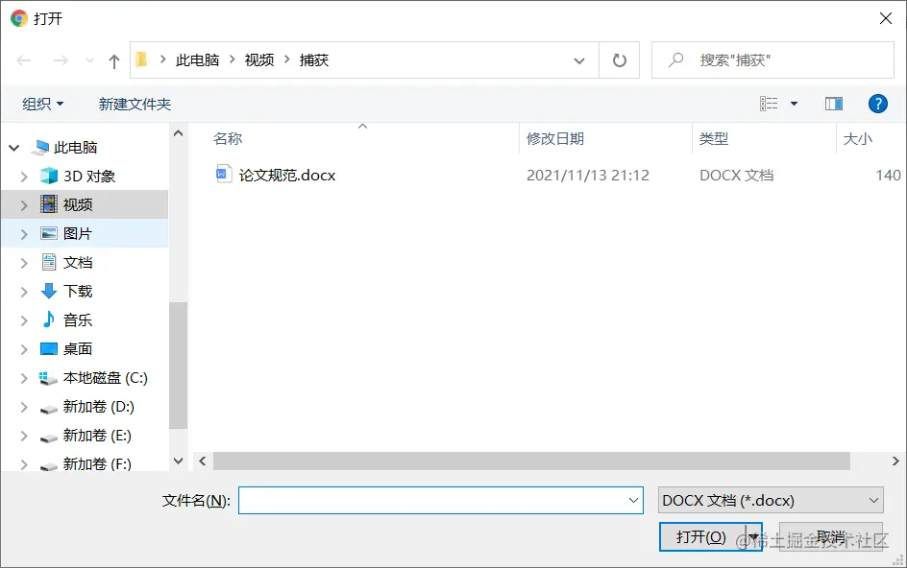The height and width of the screenshot is (568, 907).
Task: Open the DOCX 文档 (*.docx) file type dropdown
Action: click(771, 501)
